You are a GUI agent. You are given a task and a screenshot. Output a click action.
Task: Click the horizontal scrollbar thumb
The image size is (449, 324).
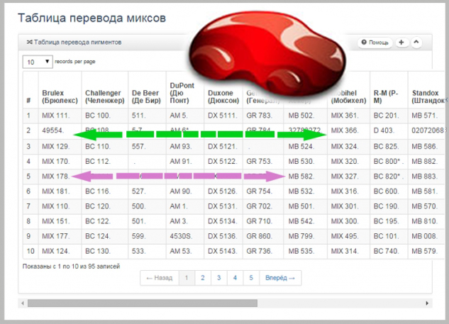coord(143,303)
